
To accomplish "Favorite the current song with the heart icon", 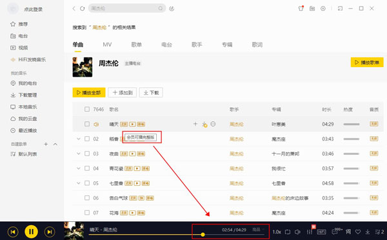I will tap(358, 232).
